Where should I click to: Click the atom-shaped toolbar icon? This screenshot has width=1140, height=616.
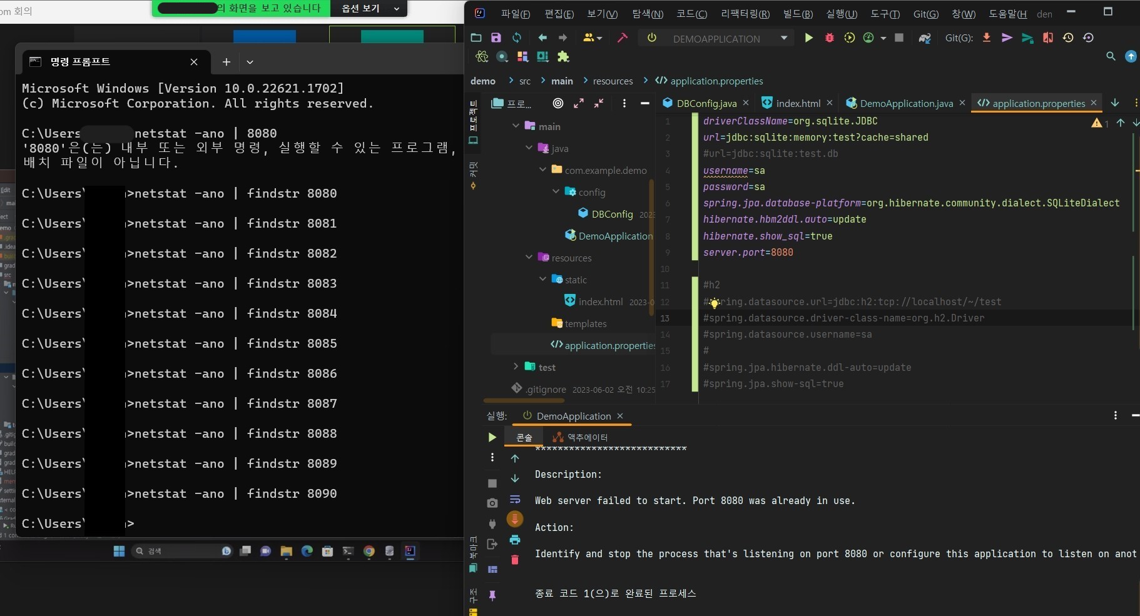(x=481, y=57)
